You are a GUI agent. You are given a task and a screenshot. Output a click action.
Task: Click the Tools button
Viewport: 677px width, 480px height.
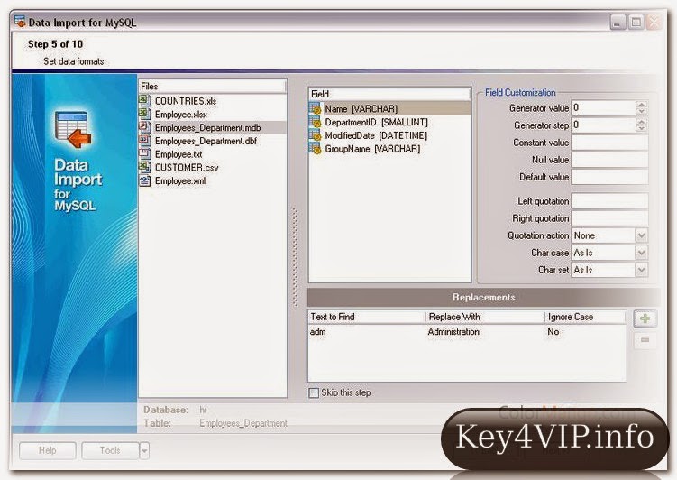click(111, 450)
